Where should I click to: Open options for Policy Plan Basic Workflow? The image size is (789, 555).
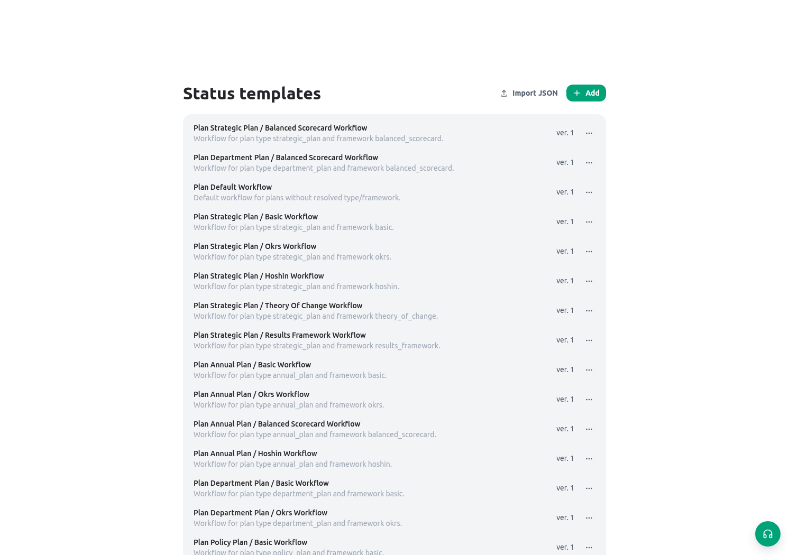589,548
